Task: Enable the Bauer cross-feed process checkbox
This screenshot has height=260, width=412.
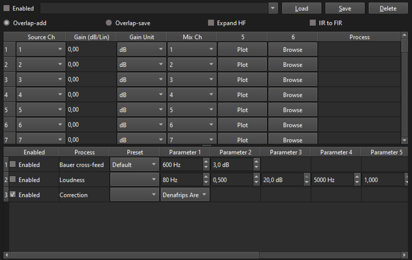Action: [x=13, y=165]
